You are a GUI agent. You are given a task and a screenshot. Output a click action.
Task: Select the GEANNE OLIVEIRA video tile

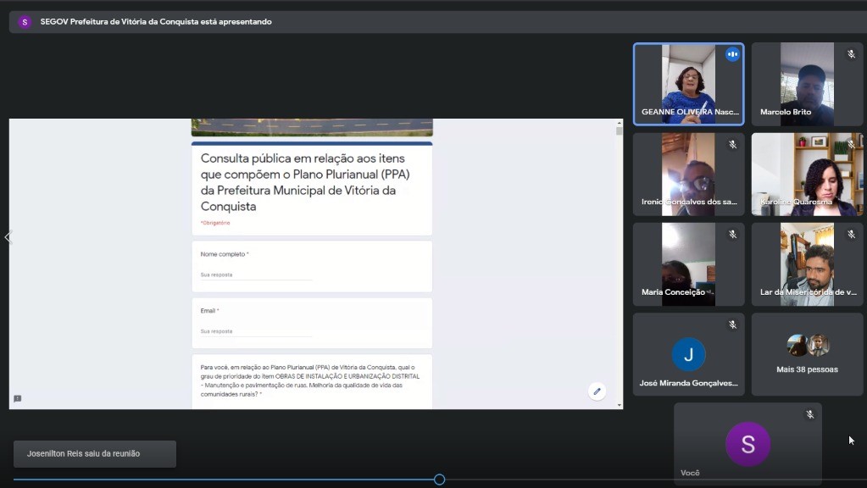tap(687, 85)
